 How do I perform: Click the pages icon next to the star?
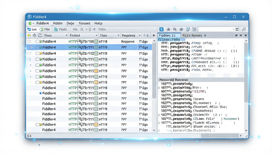click(175, 29)
